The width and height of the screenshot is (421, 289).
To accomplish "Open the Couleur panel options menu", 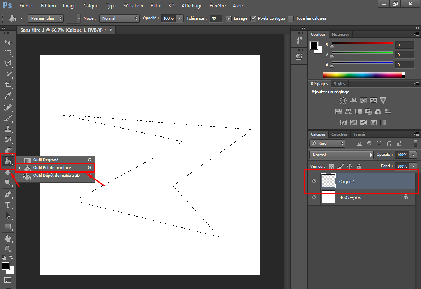I will point(416,34).
